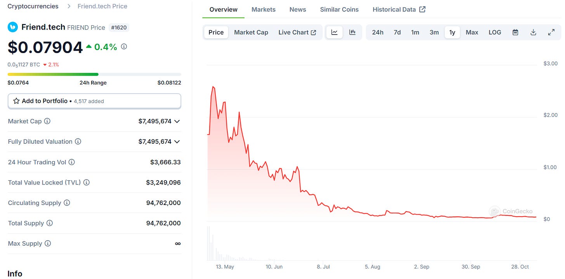Click the $0.08122 range high value
The image size is (565, 279).
[x=169, y=83]
